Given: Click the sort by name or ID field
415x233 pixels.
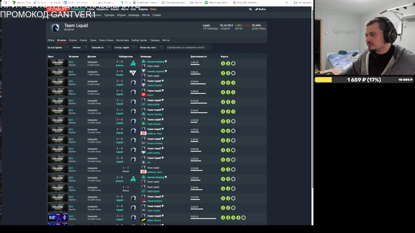Looking at the screenshot, I should pyautogui.click(x=188, y=48).
